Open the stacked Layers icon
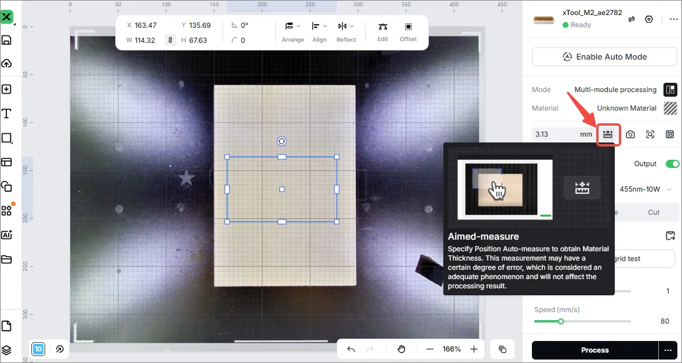The height and width of the screenshot is (363, 682). tap(6, 350)
